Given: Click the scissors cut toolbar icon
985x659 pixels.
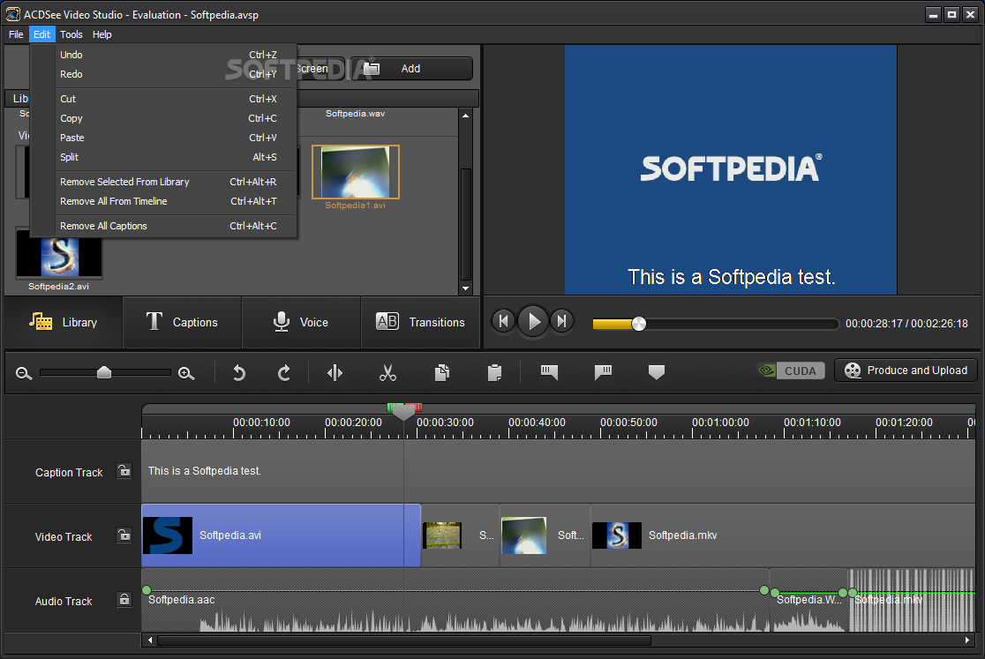Looking at the screenshot, I should click(387, 373).
